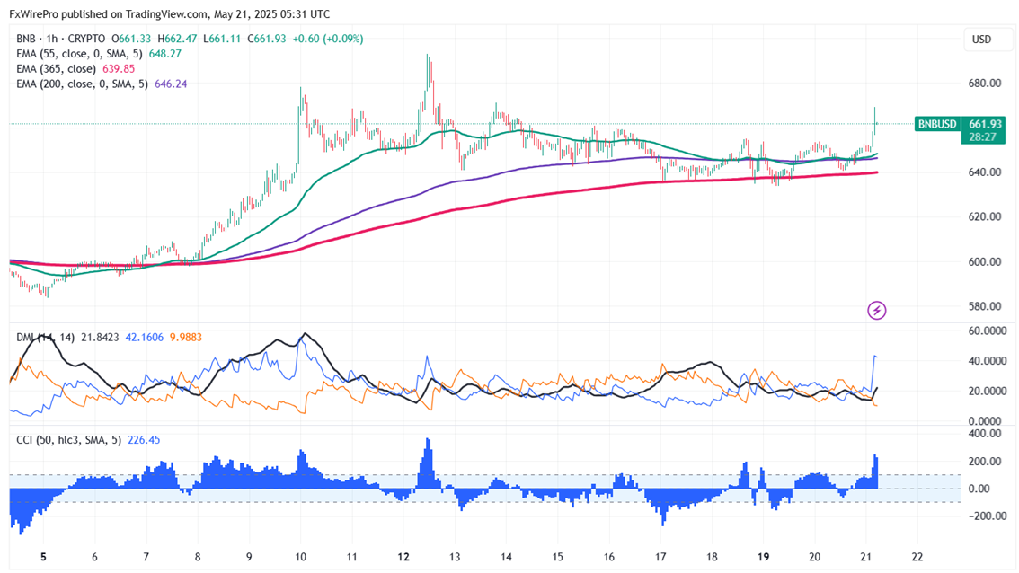Click the 639.85 EMA 365 value
Image resolution: width=1019 pixels, height=573 pixels.
coord(119,69)
